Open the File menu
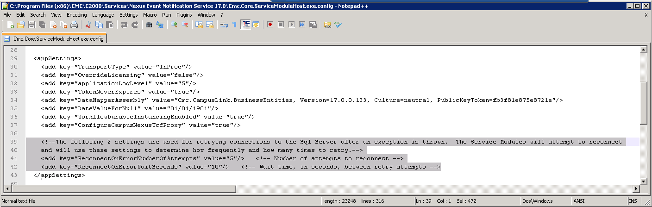Screen dimensions: 652x207 (x=7, y=15)
